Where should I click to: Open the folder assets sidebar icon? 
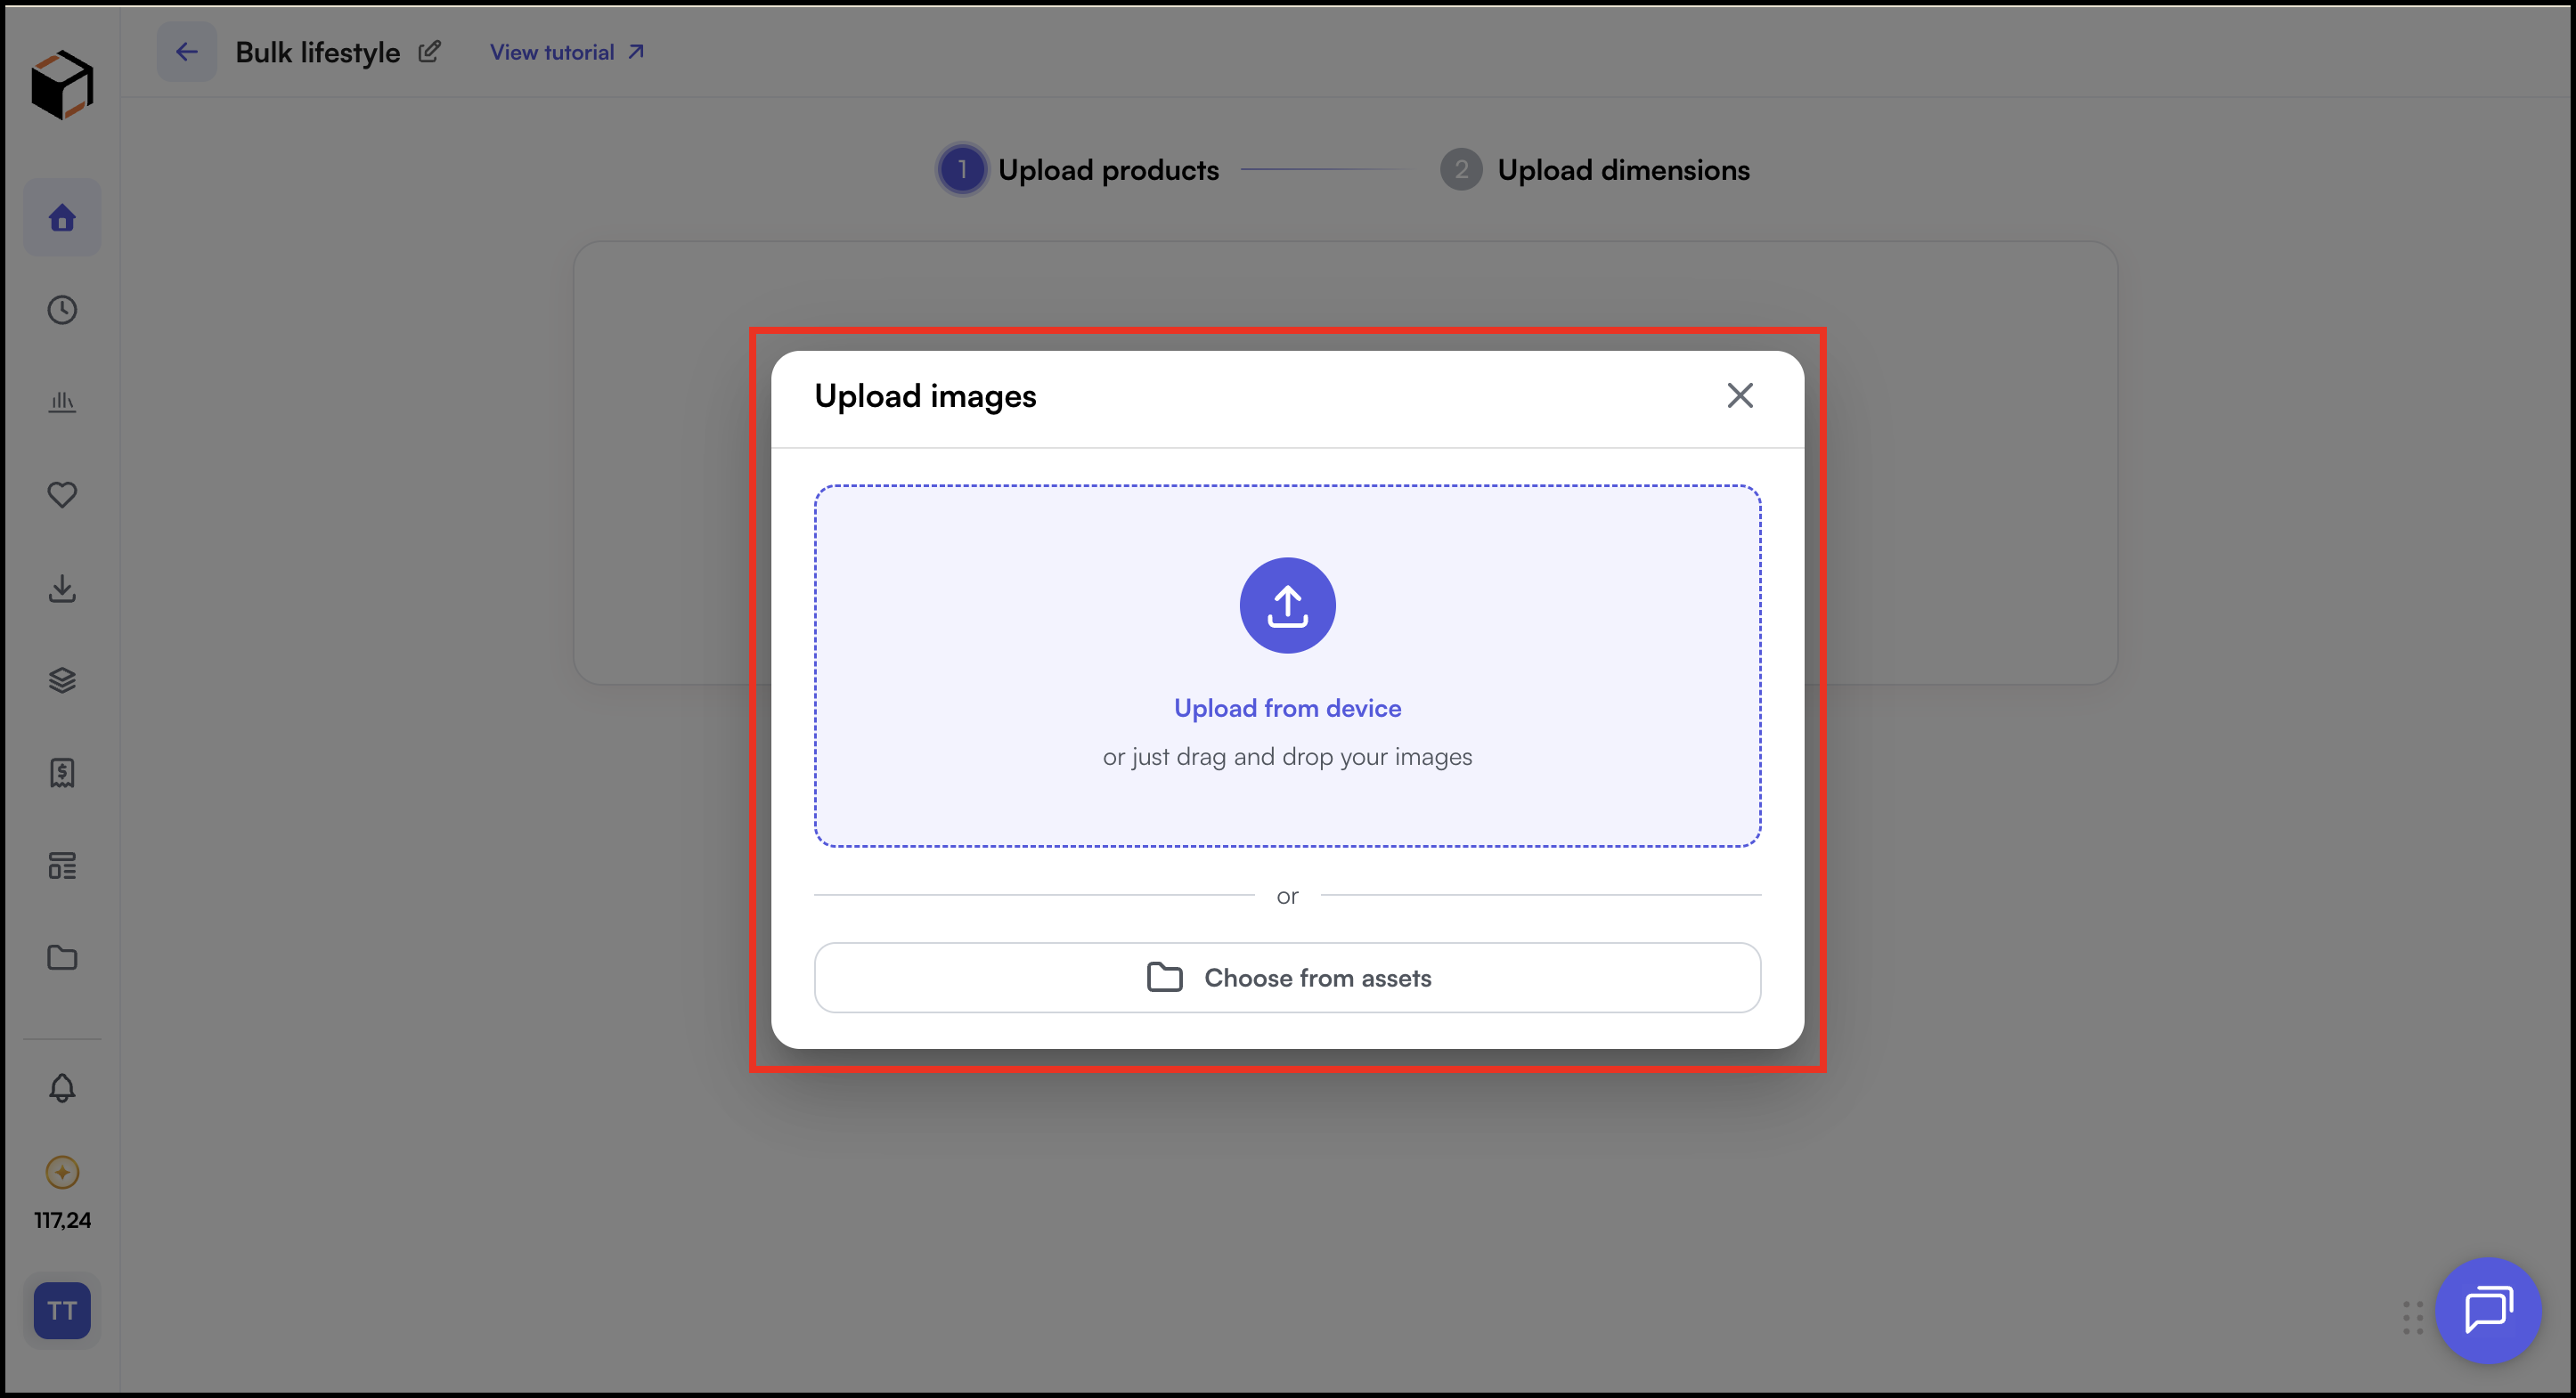click(62, 958)
